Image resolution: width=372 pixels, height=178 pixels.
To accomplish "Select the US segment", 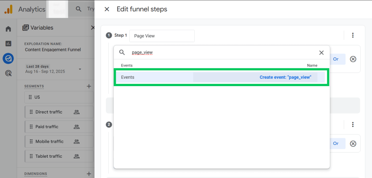I will pos(59,97).
